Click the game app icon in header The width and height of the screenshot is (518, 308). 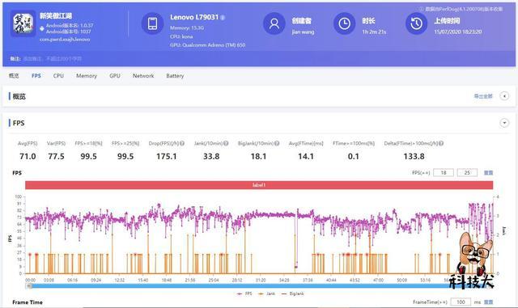pyautogui.click(x=23, y=23)
